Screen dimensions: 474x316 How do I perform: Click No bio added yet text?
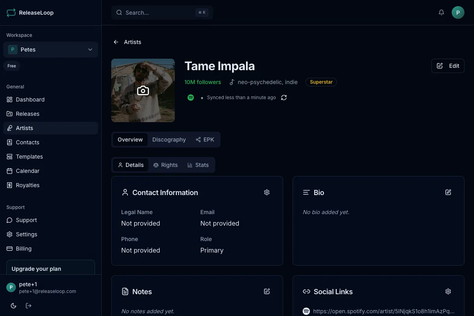click(326, 212)
